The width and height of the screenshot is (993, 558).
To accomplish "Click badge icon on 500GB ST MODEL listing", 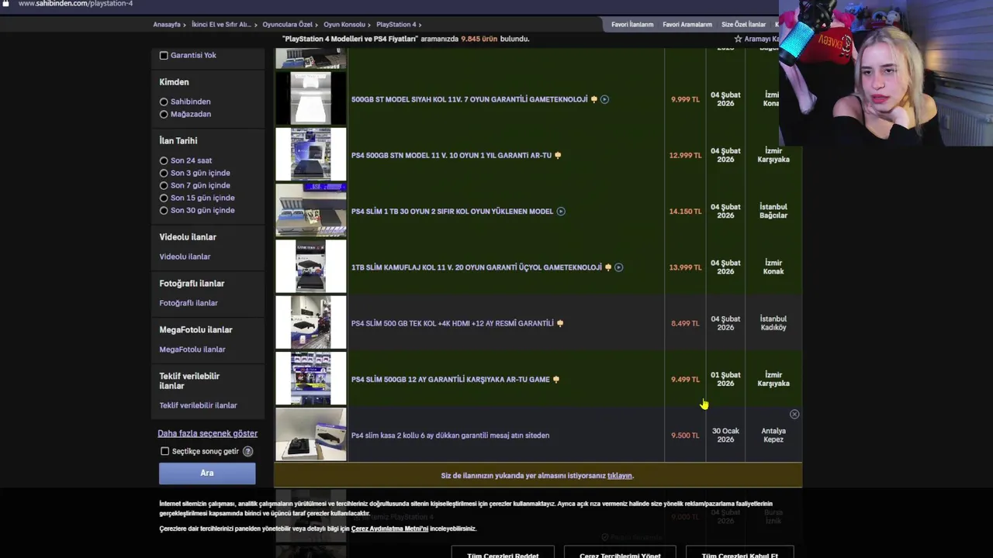I will (x=594, y=99).
